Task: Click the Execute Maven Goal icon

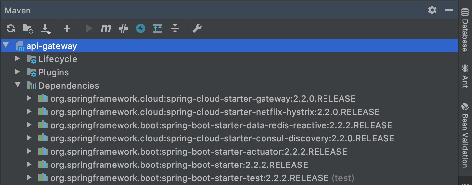Action: [x=106, y=29]
